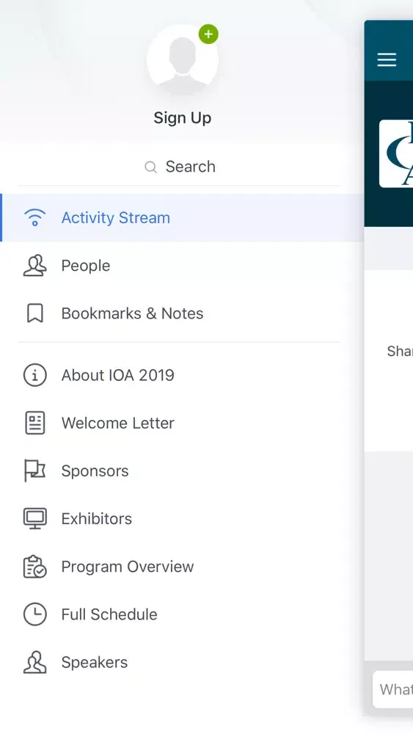
Task: Open the Sponsors menu item
Action: pyautogui.click(x=95, y=471)
